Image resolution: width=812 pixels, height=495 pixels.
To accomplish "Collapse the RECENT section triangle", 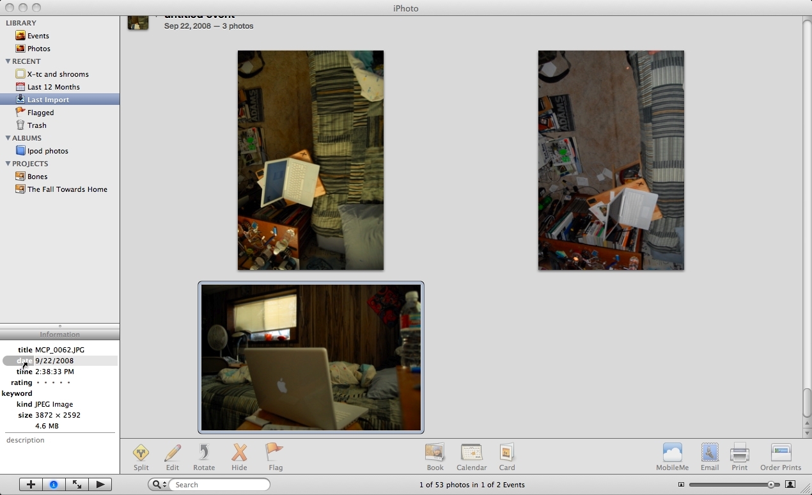I will pyautogui.click(x=8, y=61).
